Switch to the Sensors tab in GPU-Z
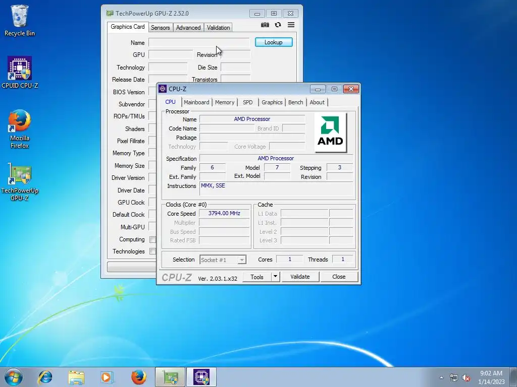517x387 pixels. point(160,28)
